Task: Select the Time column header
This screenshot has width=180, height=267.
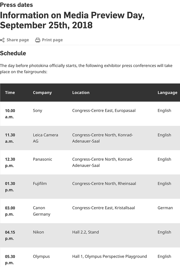Action: pyautogui.click(x=10, y=93)
